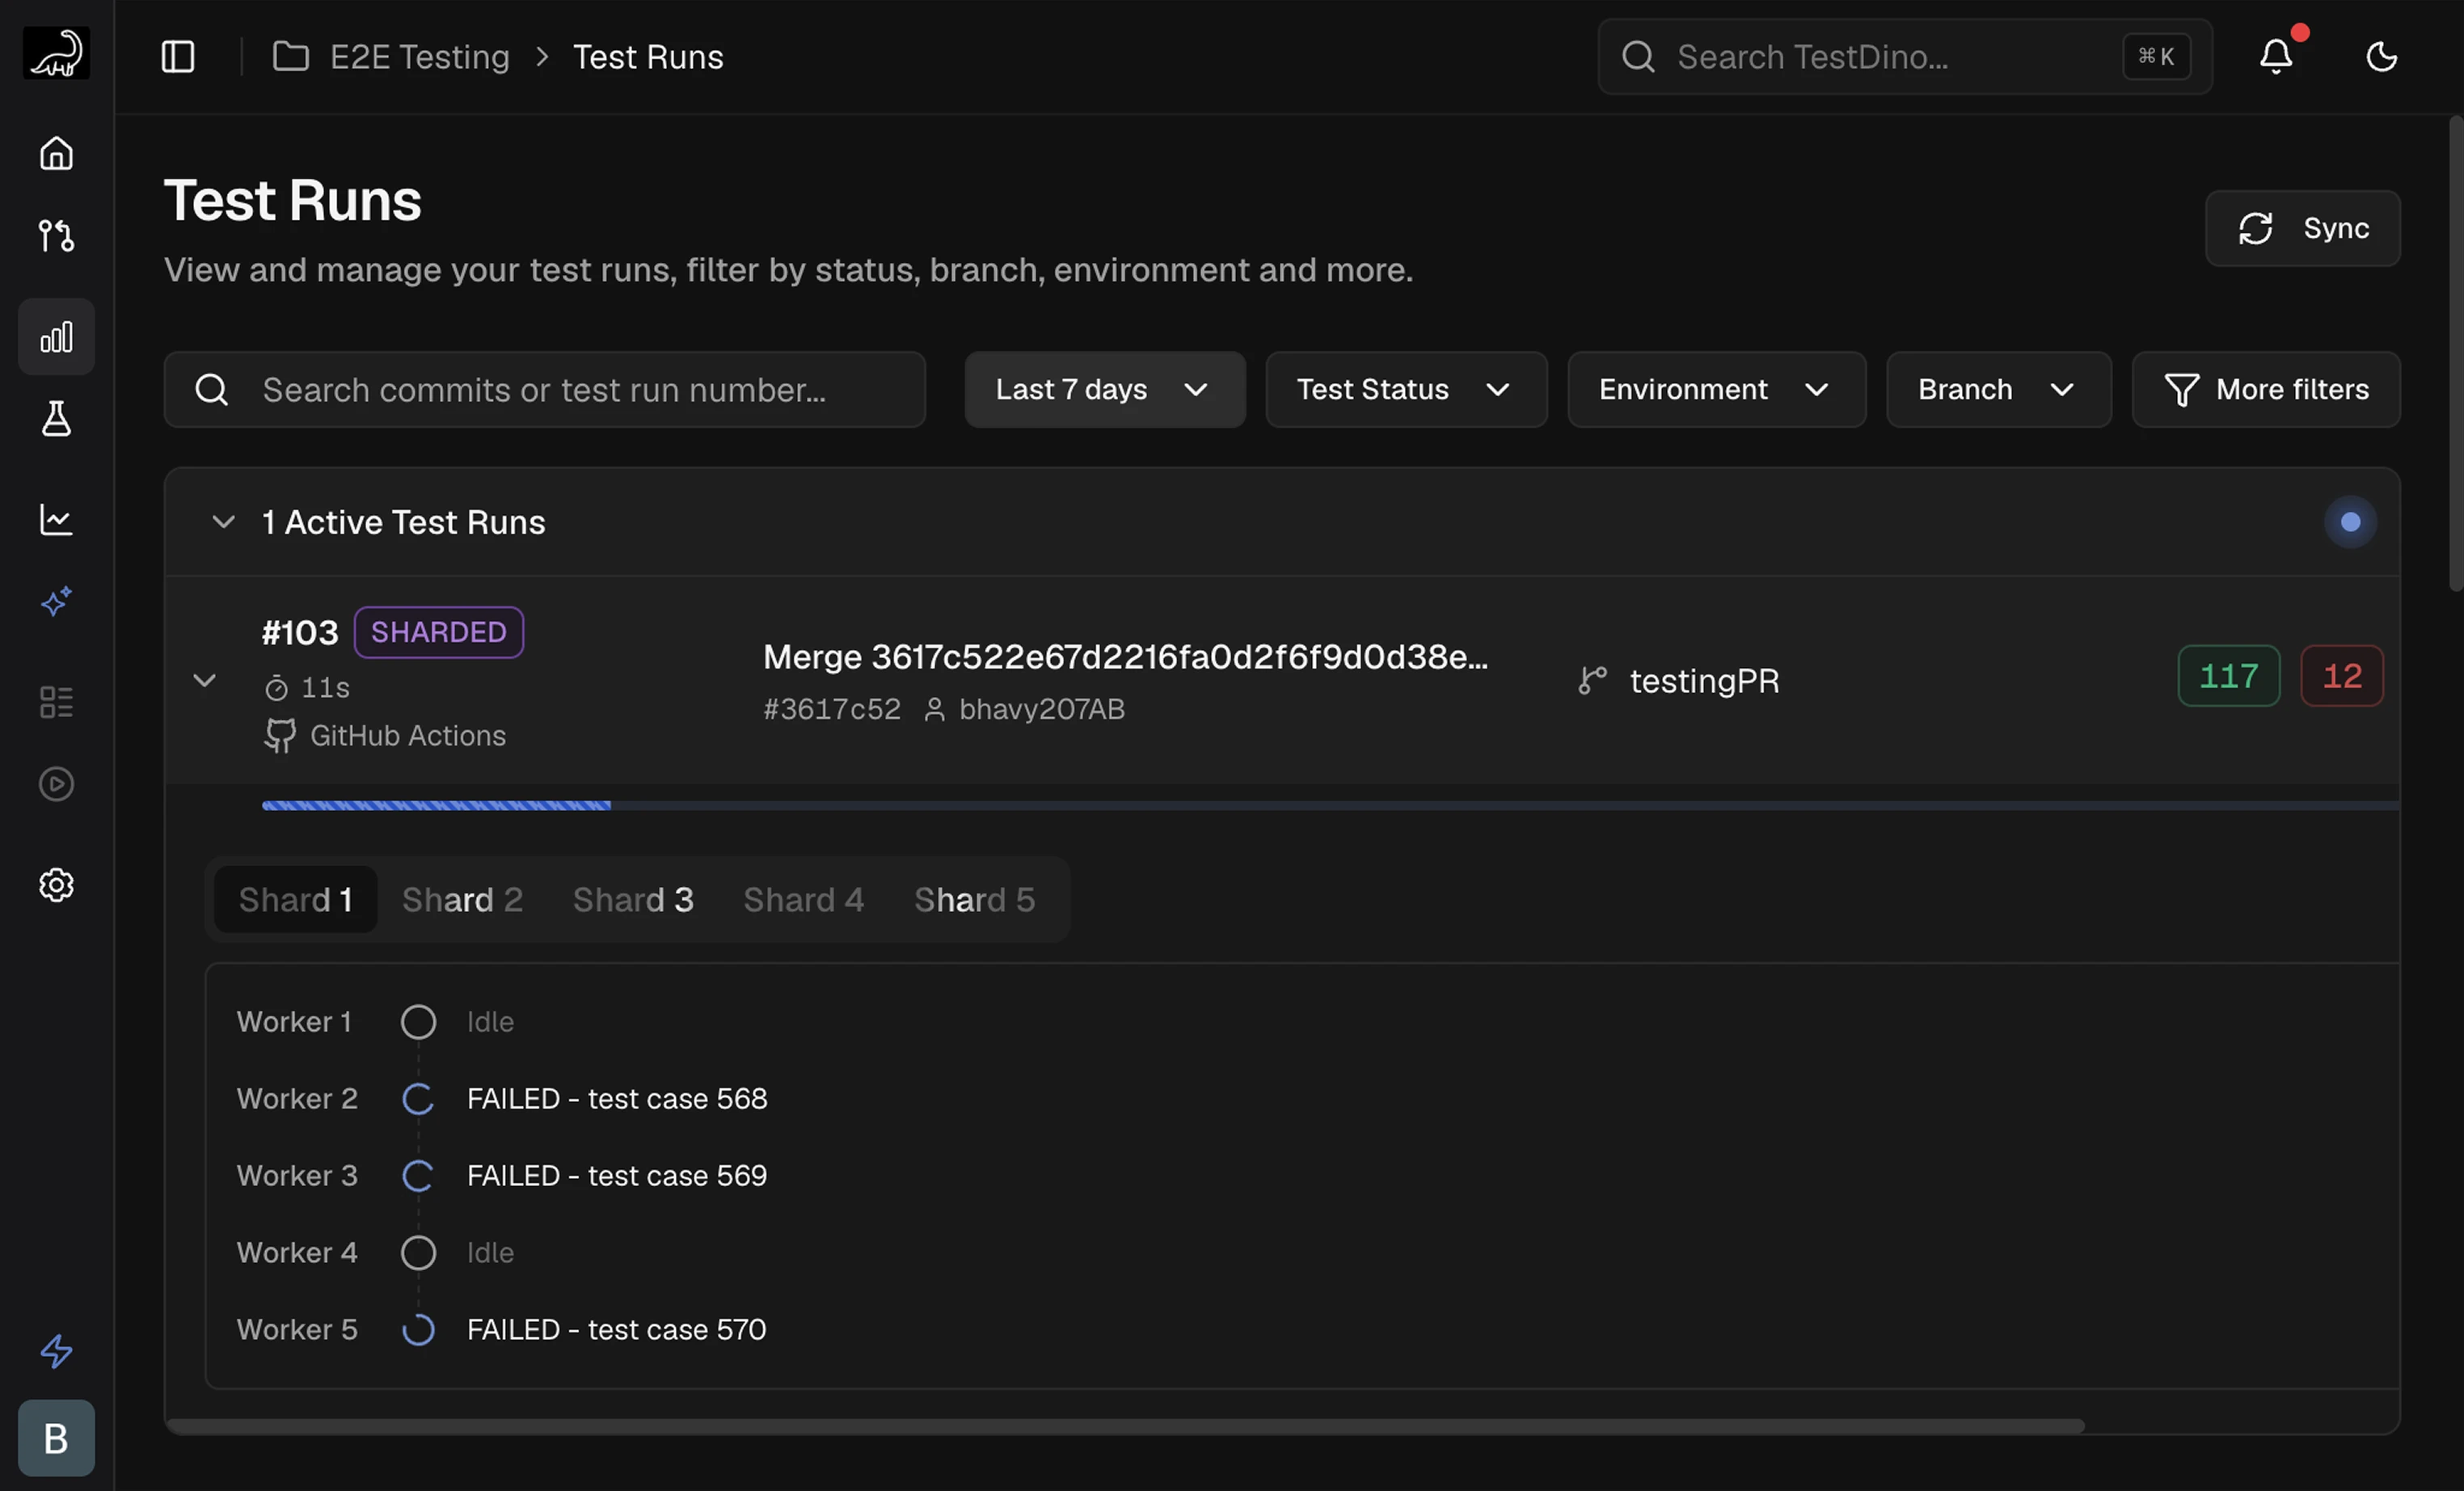Image resolution: width=2464 pixels, height=1491 pixels.
Task: Click the lightning bolt icon in sidebar
Action: (56, 1351)
